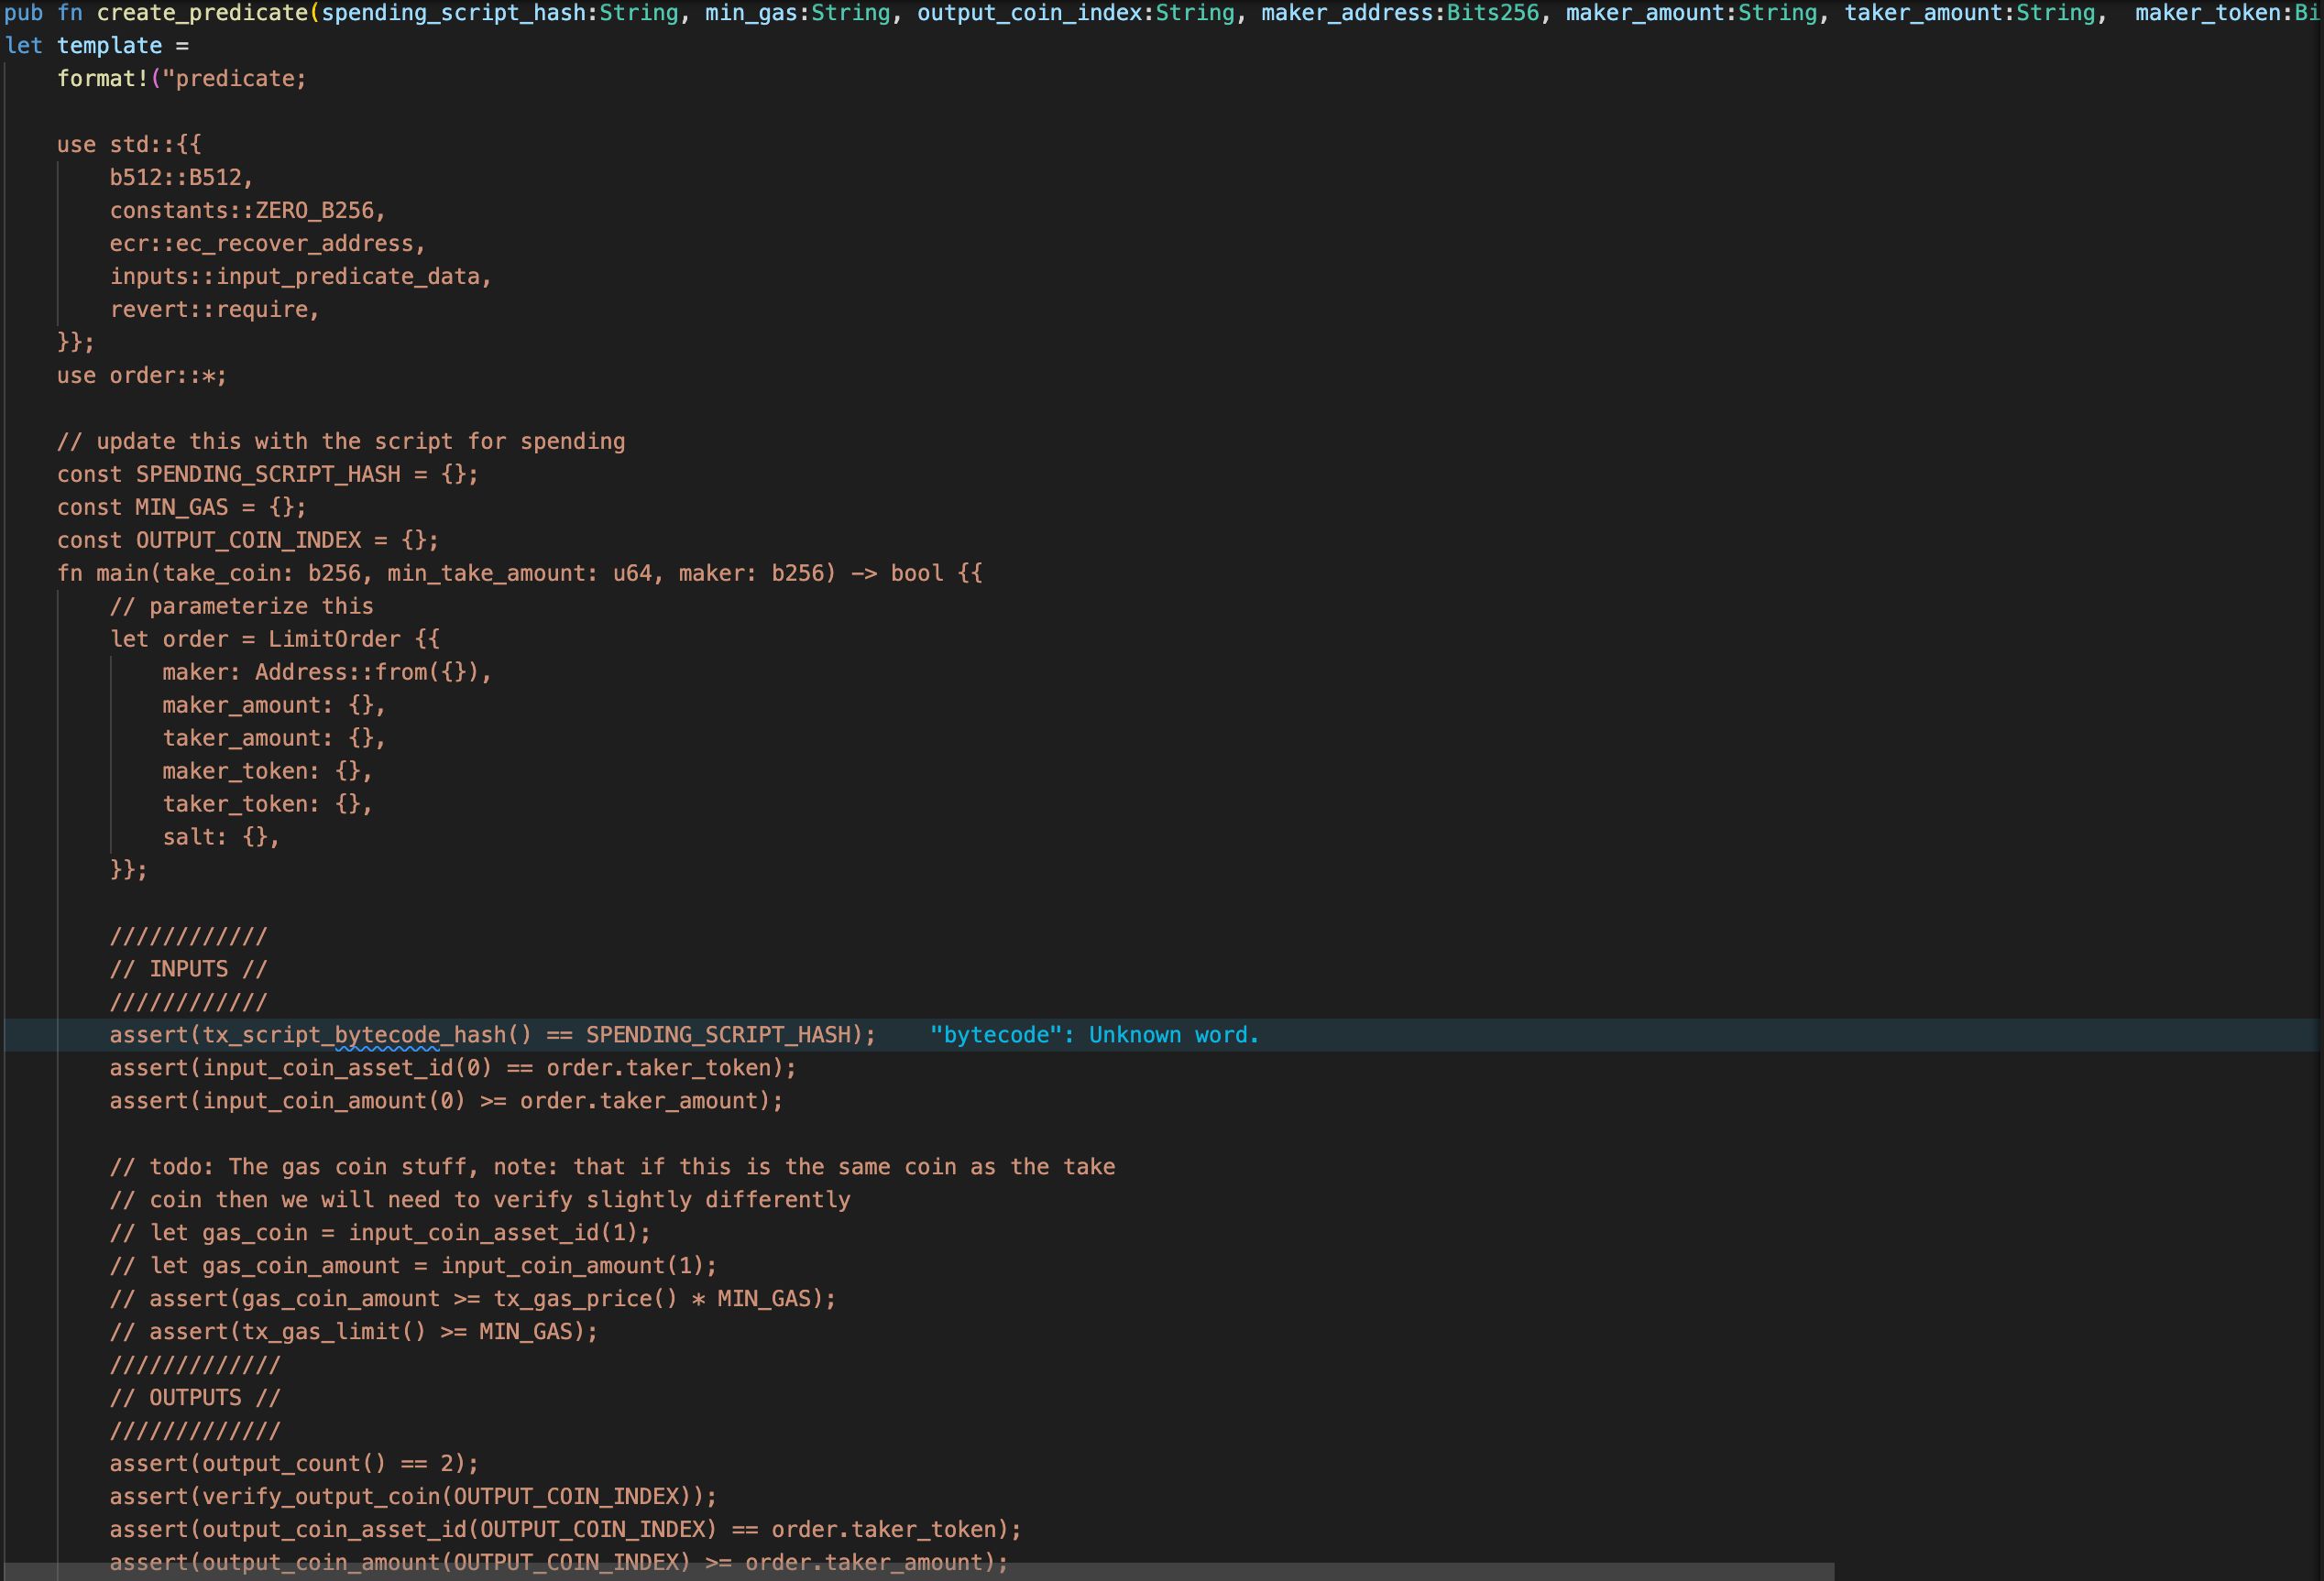Click the '// INPUTS //' comment
2324x1581 pixels.
point(189,969)
